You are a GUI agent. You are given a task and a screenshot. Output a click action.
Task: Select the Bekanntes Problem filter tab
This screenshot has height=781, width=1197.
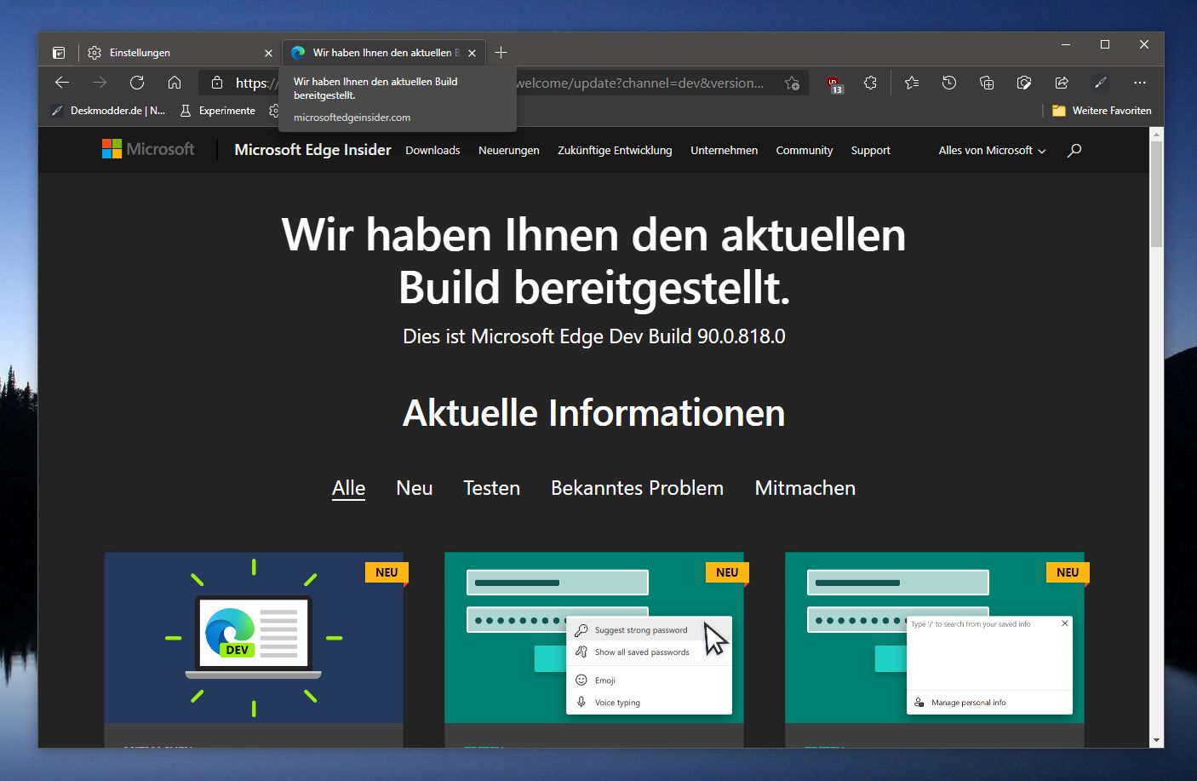coord(637,488)
